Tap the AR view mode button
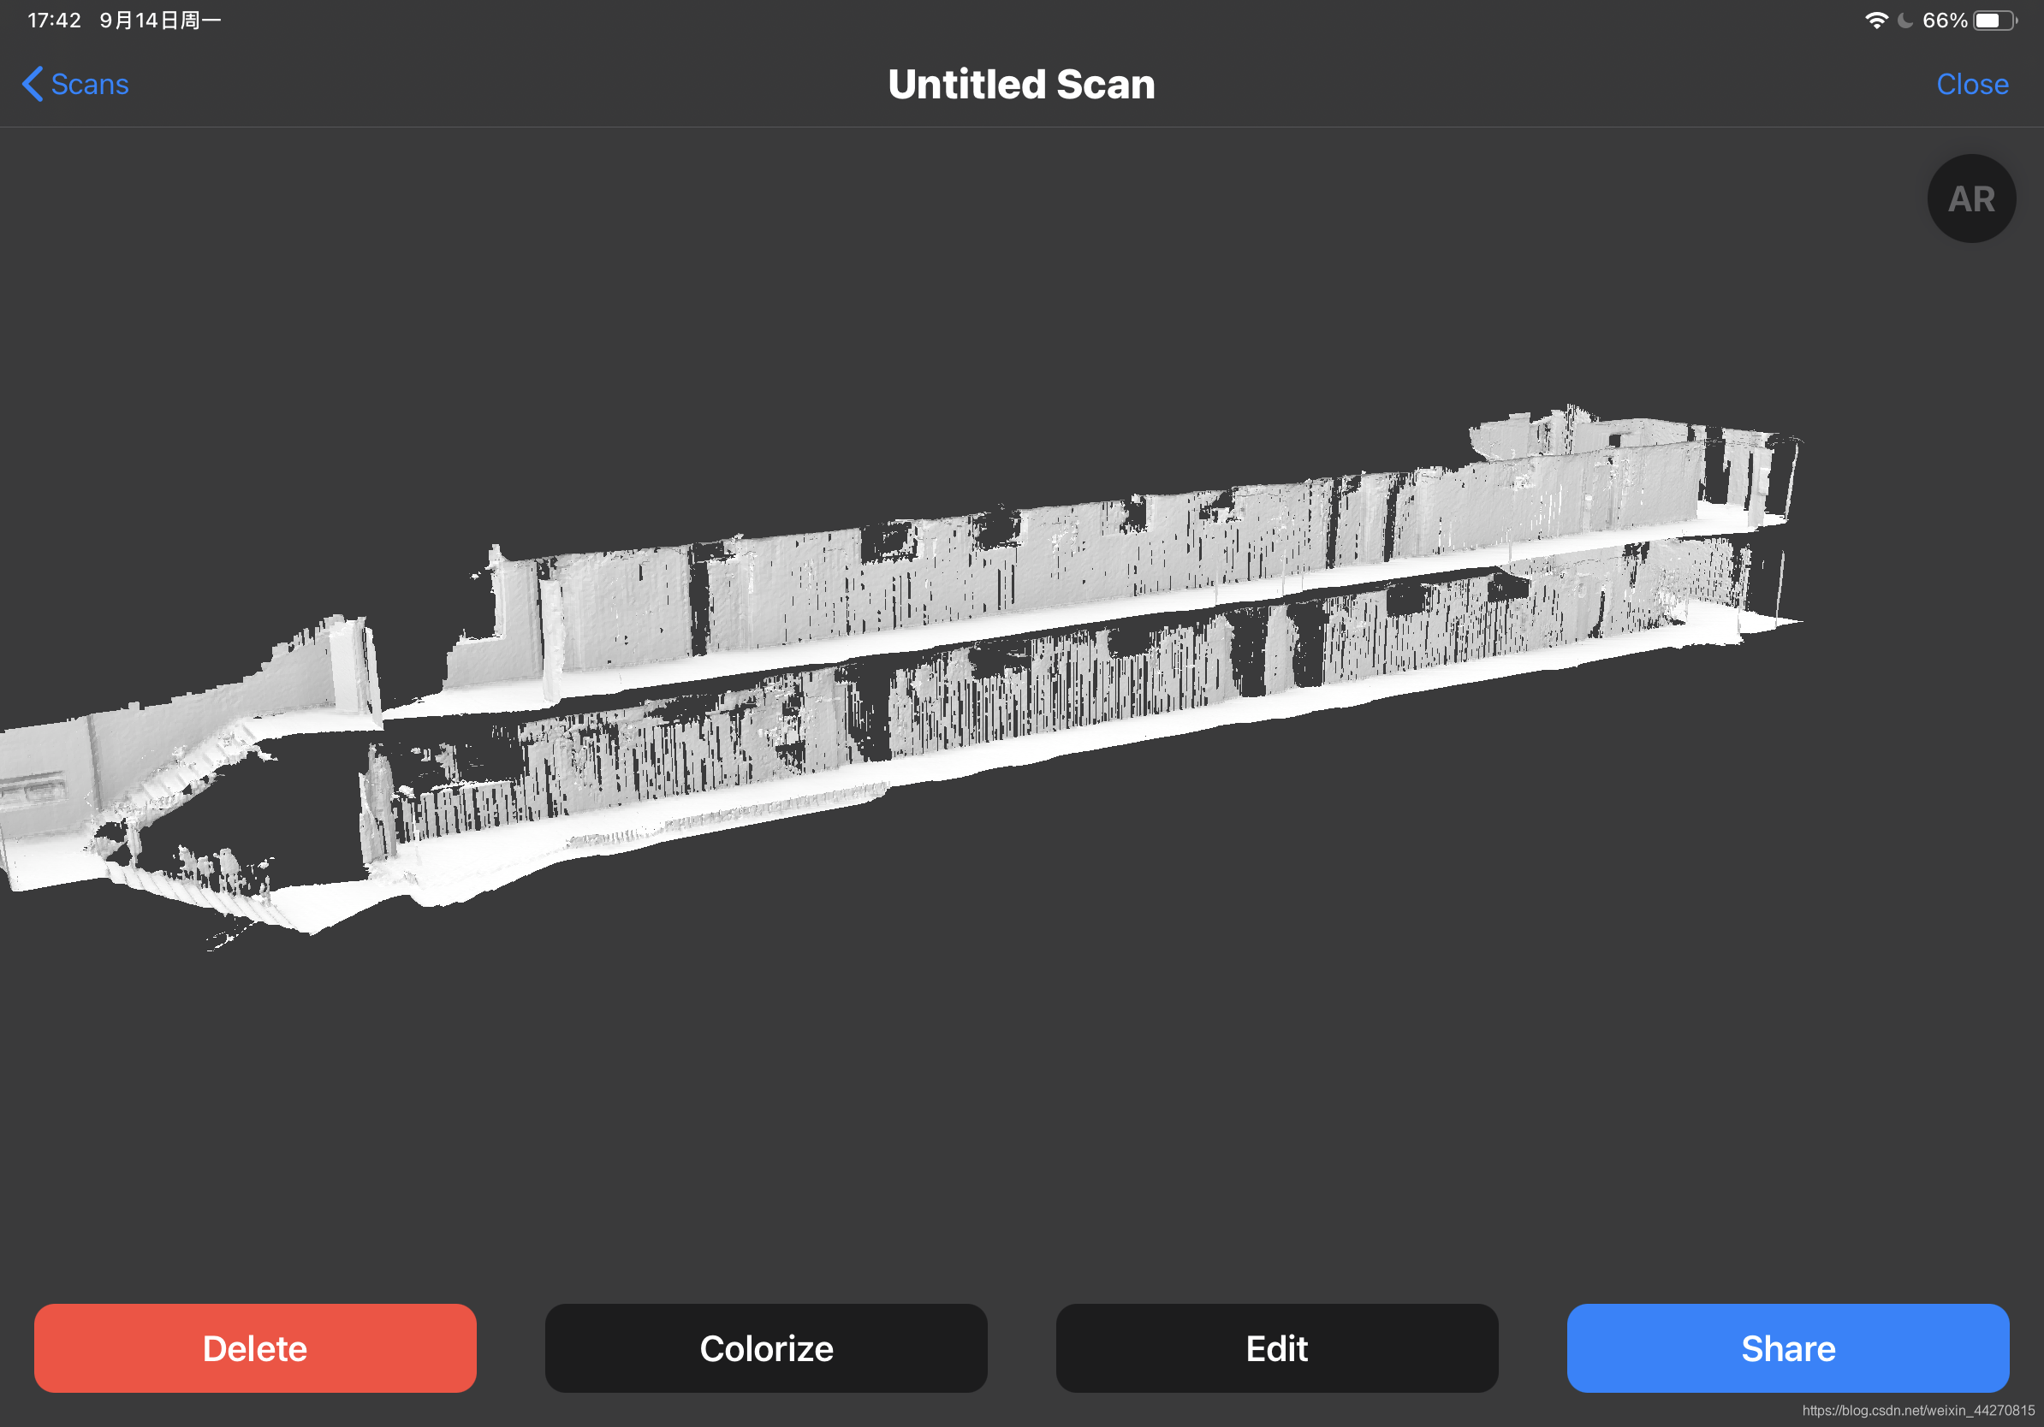 (x=1970, y=198)
